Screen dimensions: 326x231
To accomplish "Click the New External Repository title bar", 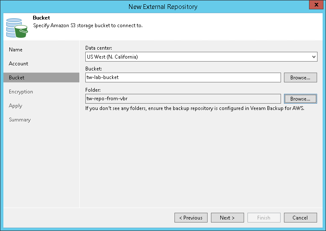I will tap(163, 6).
